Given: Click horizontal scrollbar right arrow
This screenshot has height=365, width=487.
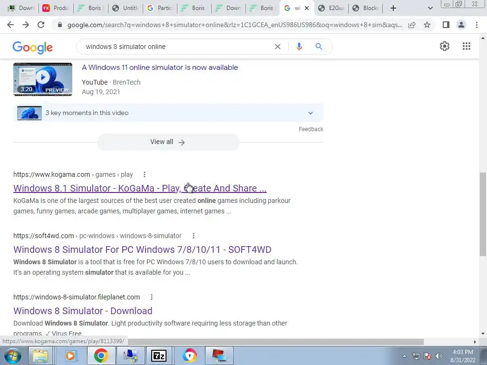Looking at the screenshot, I should (475, 342).
